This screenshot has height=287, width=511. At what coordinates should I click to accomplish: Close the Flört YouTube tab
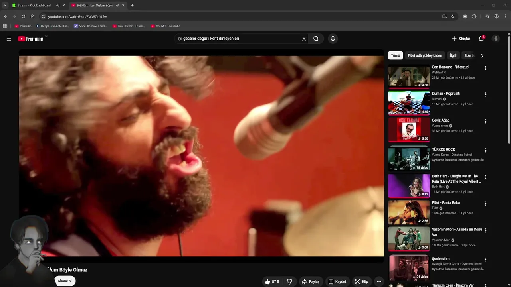click(x=123, y=5)
